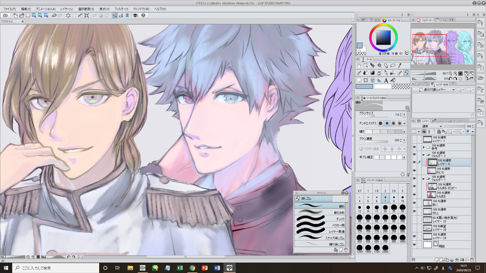Hide the カミュ layer

[x=414, y=211]
